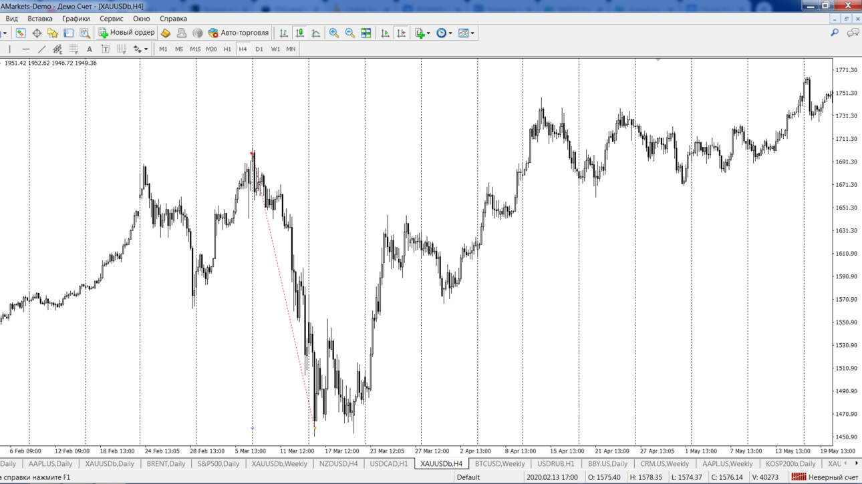The height and width of the screenshot is (484, 862).
Task: Toggle chart shift button
Action: [401, 33]
